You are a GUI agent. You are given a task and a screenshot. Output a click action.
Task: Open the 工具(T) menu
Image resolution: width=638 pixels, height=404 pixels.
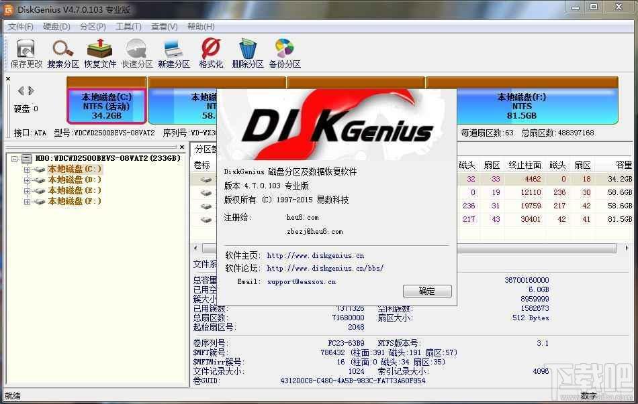point(128,27)
